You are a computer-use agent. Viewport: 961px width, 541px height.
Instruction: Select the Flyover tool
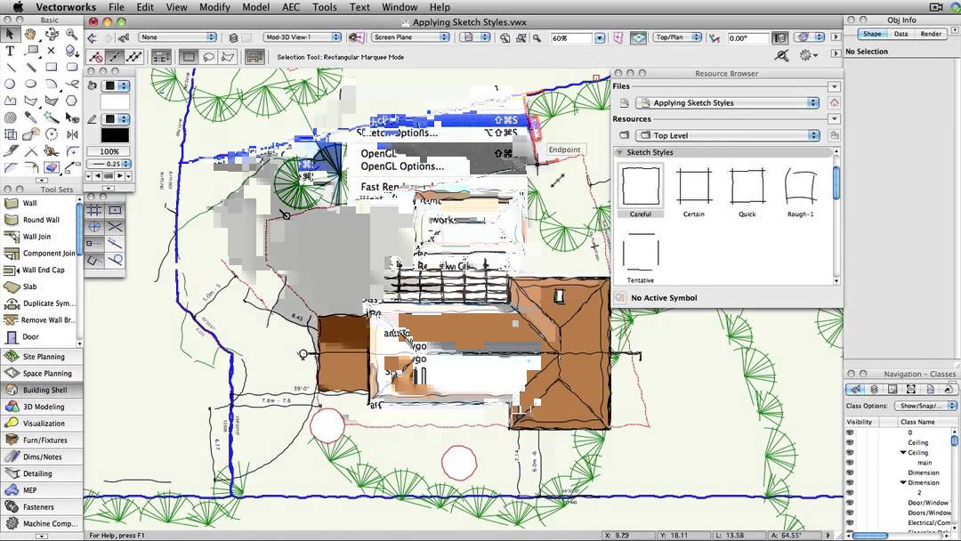point(52,35)
